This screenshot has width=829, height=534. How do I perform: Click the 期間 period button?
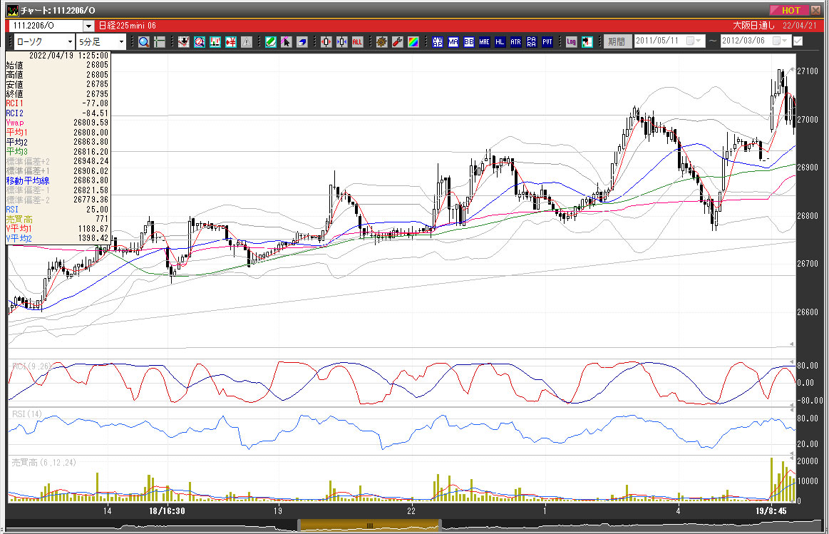pyautogui.click(x=617, y=42)
